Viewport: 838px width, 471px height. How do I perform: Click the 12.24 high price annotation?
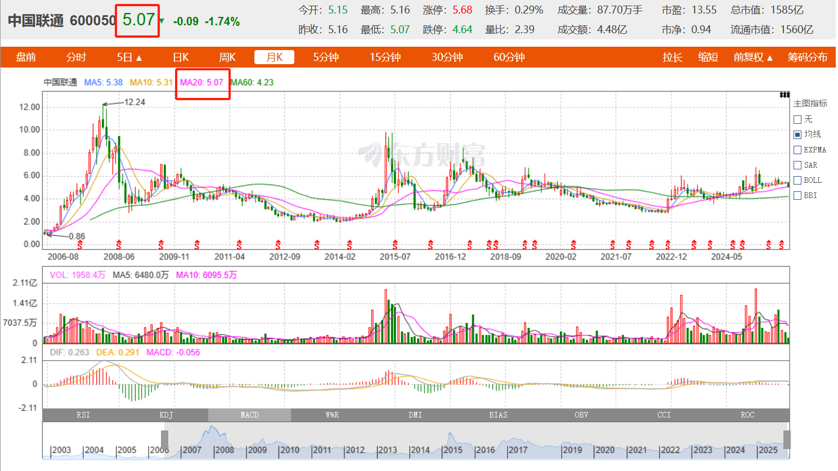(x=135, y=102)
